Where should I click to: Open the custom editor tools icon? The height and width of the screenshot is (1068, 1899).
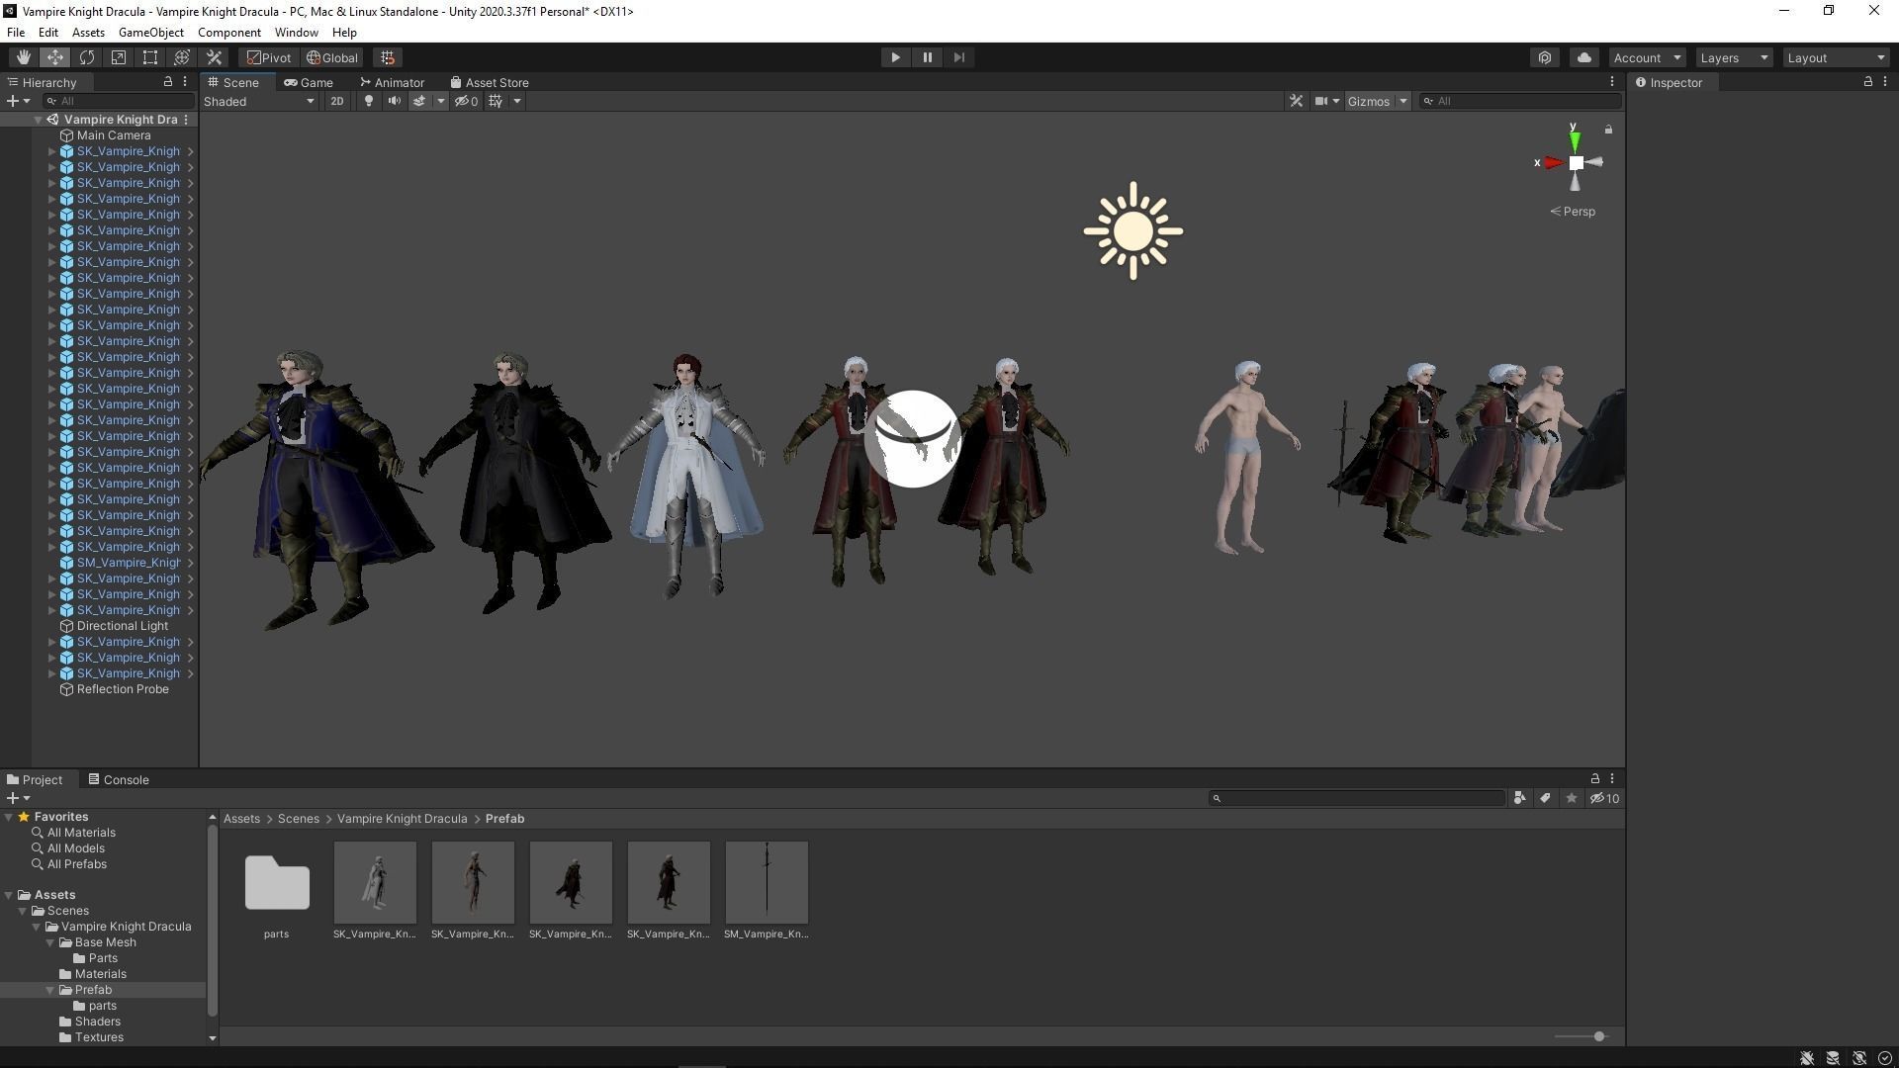[x=214, y=57]
